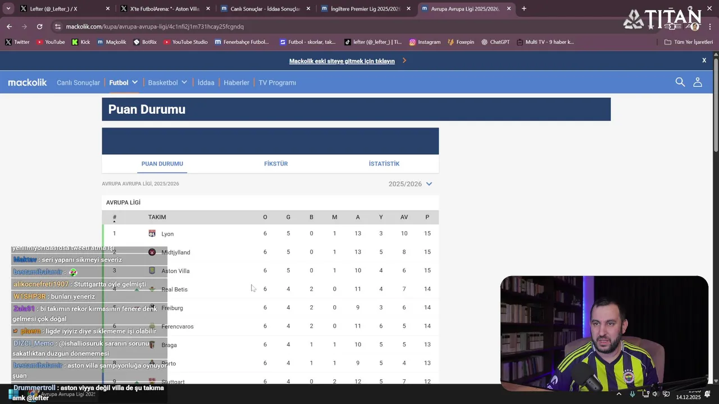Click the microphone tray icon
This screenshot has width=719, height=404.
pyautogui.click(x=632, y=394)
